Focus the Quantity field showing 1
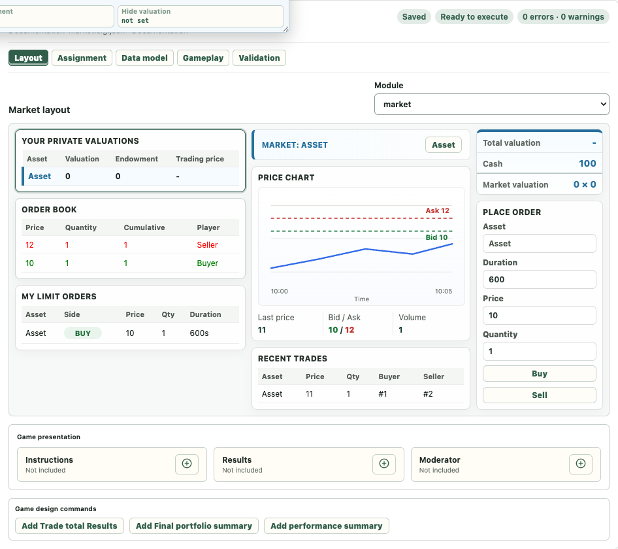This screenshot has height=549, width=618. 539,351
